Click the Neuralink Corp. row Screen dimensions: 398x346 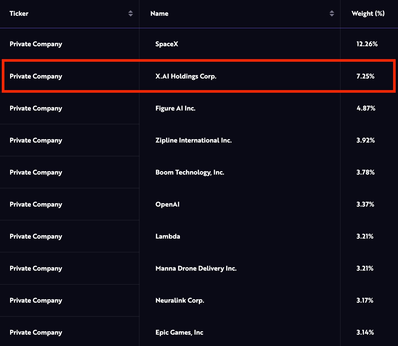(x=180, y=300)
